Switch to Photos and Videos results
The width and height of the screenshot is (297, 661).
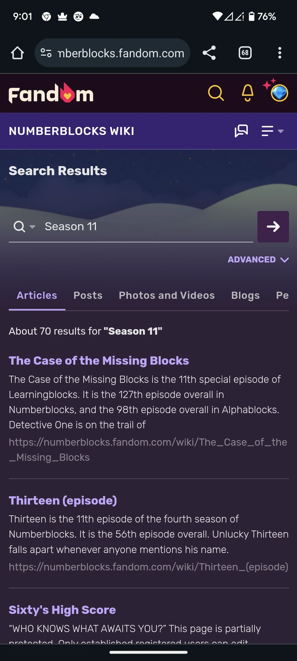pos(166,295)
